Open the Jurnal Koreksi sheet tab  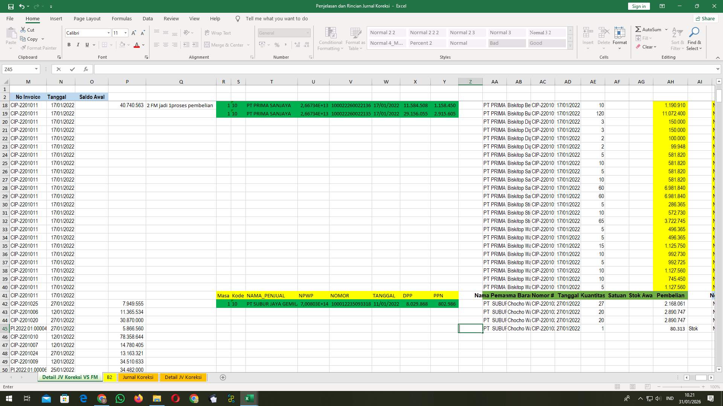point(138,377)
